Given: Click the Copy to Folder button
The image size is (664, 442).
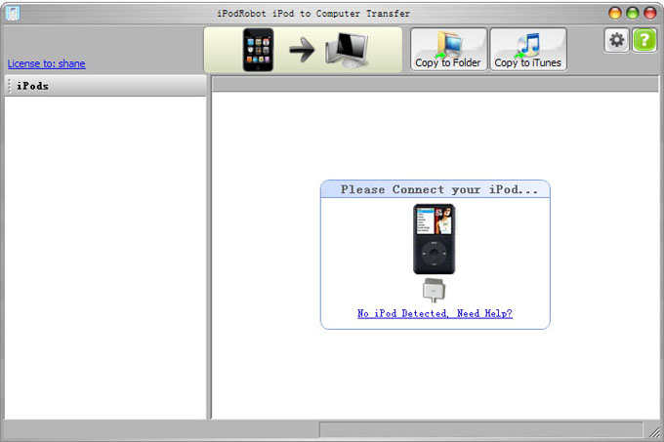Looking at the screenshot, I should 448,50.
